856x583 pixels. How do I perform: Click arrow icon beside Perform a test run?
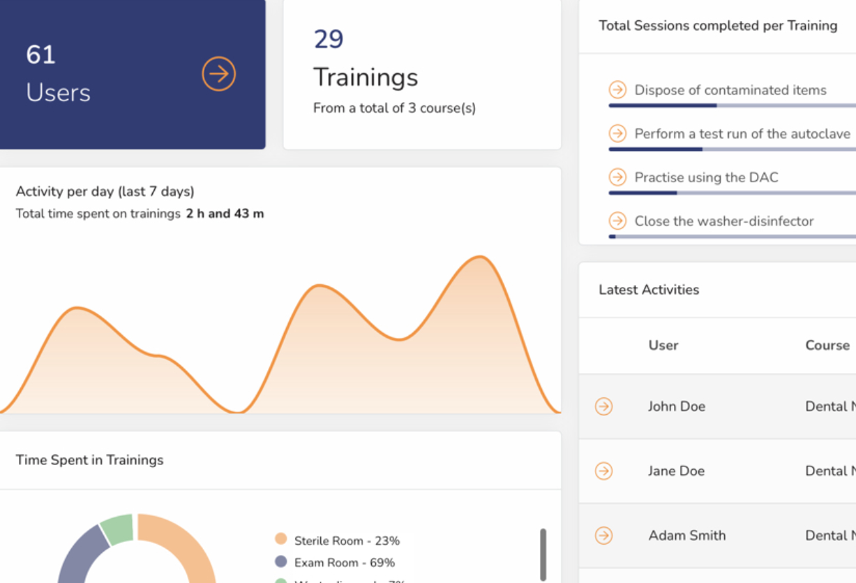[x=617, y=133]
